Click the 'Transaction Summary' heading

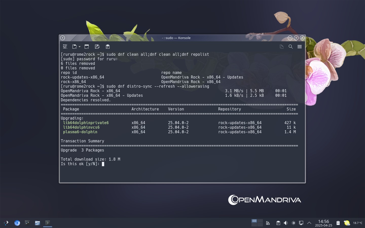pyautogui.click(x=82, y=141)
